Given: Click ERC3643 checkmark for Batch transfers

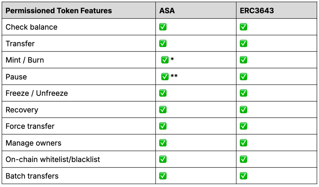Looking at the screenshot, I should point(243,176).
